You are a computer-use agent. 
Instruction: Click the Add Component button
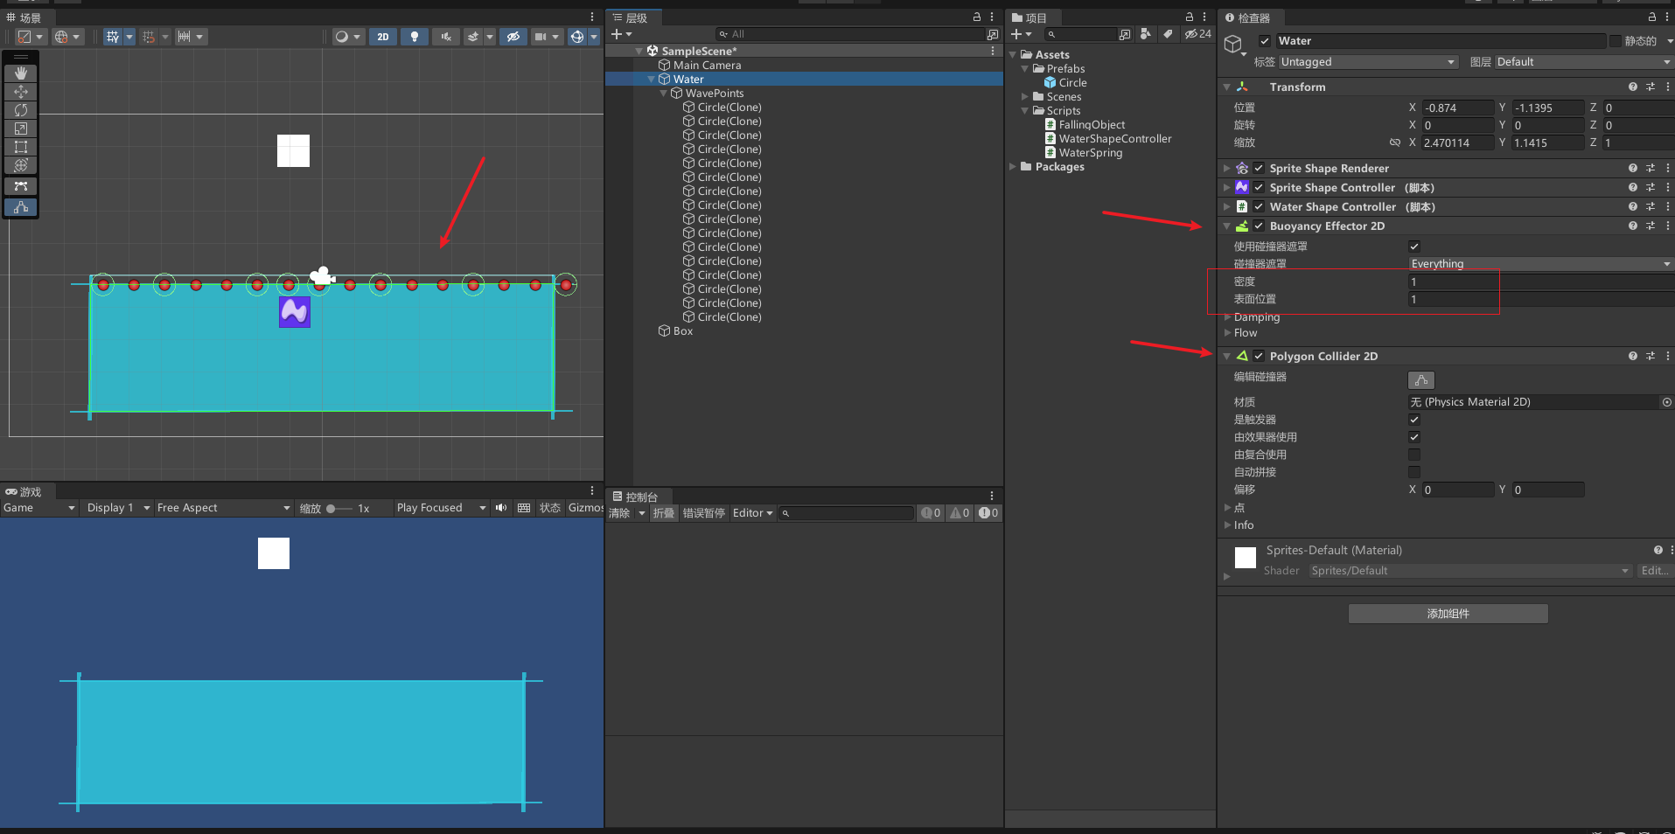pyautogui.click(x=1448, y=614)
